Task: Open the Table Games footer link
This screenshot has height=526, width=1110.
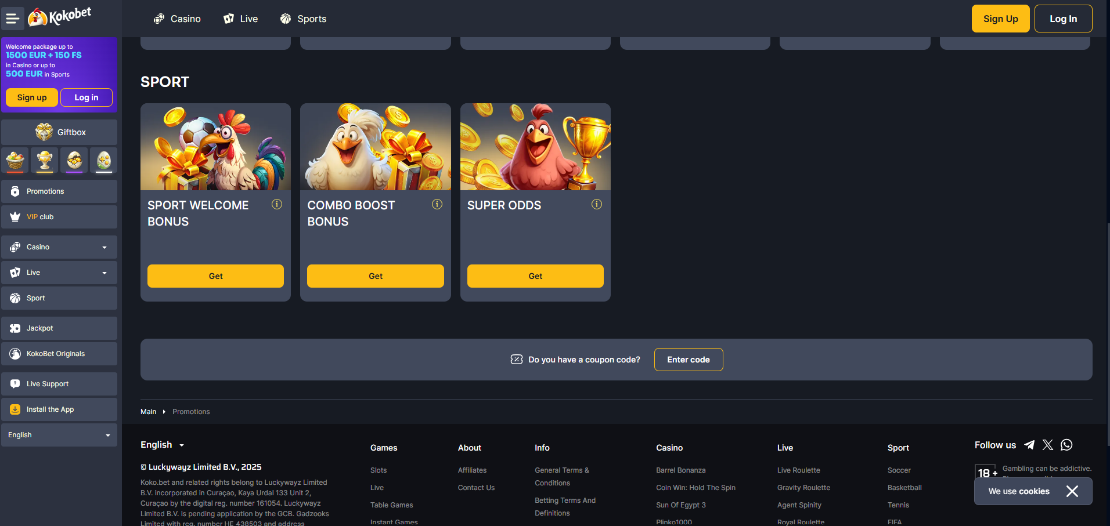Action: coord(392,505)
